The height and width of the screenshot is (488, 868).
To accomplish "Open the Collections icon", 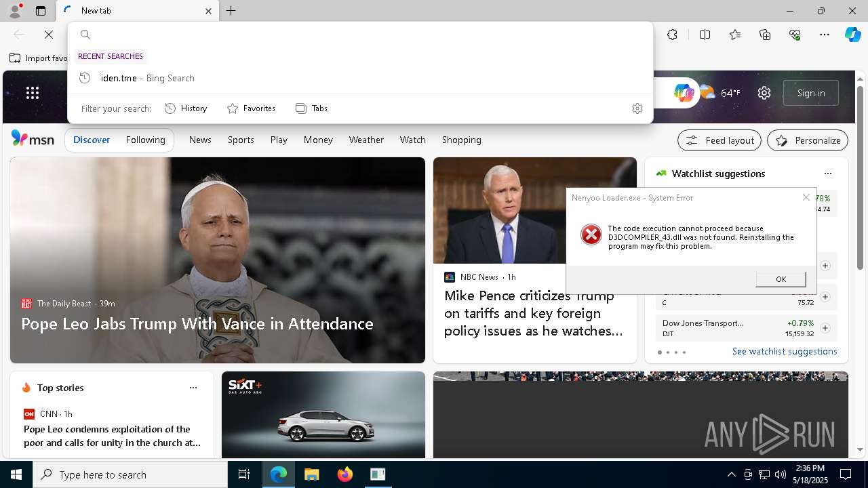I will point(765,35).
